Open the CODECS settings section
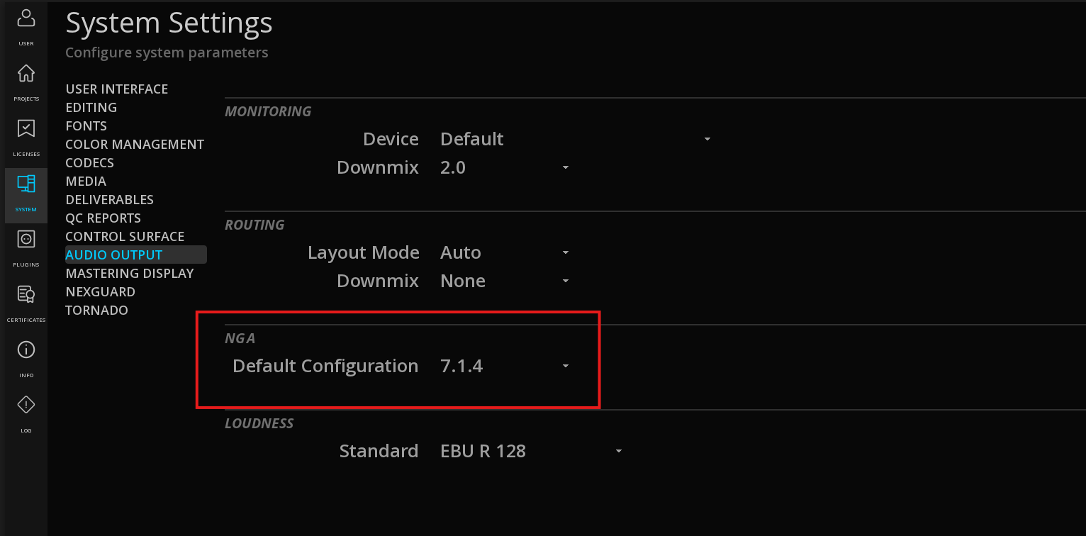Viewport: 1086px width, 536px height. click(90, 162)
